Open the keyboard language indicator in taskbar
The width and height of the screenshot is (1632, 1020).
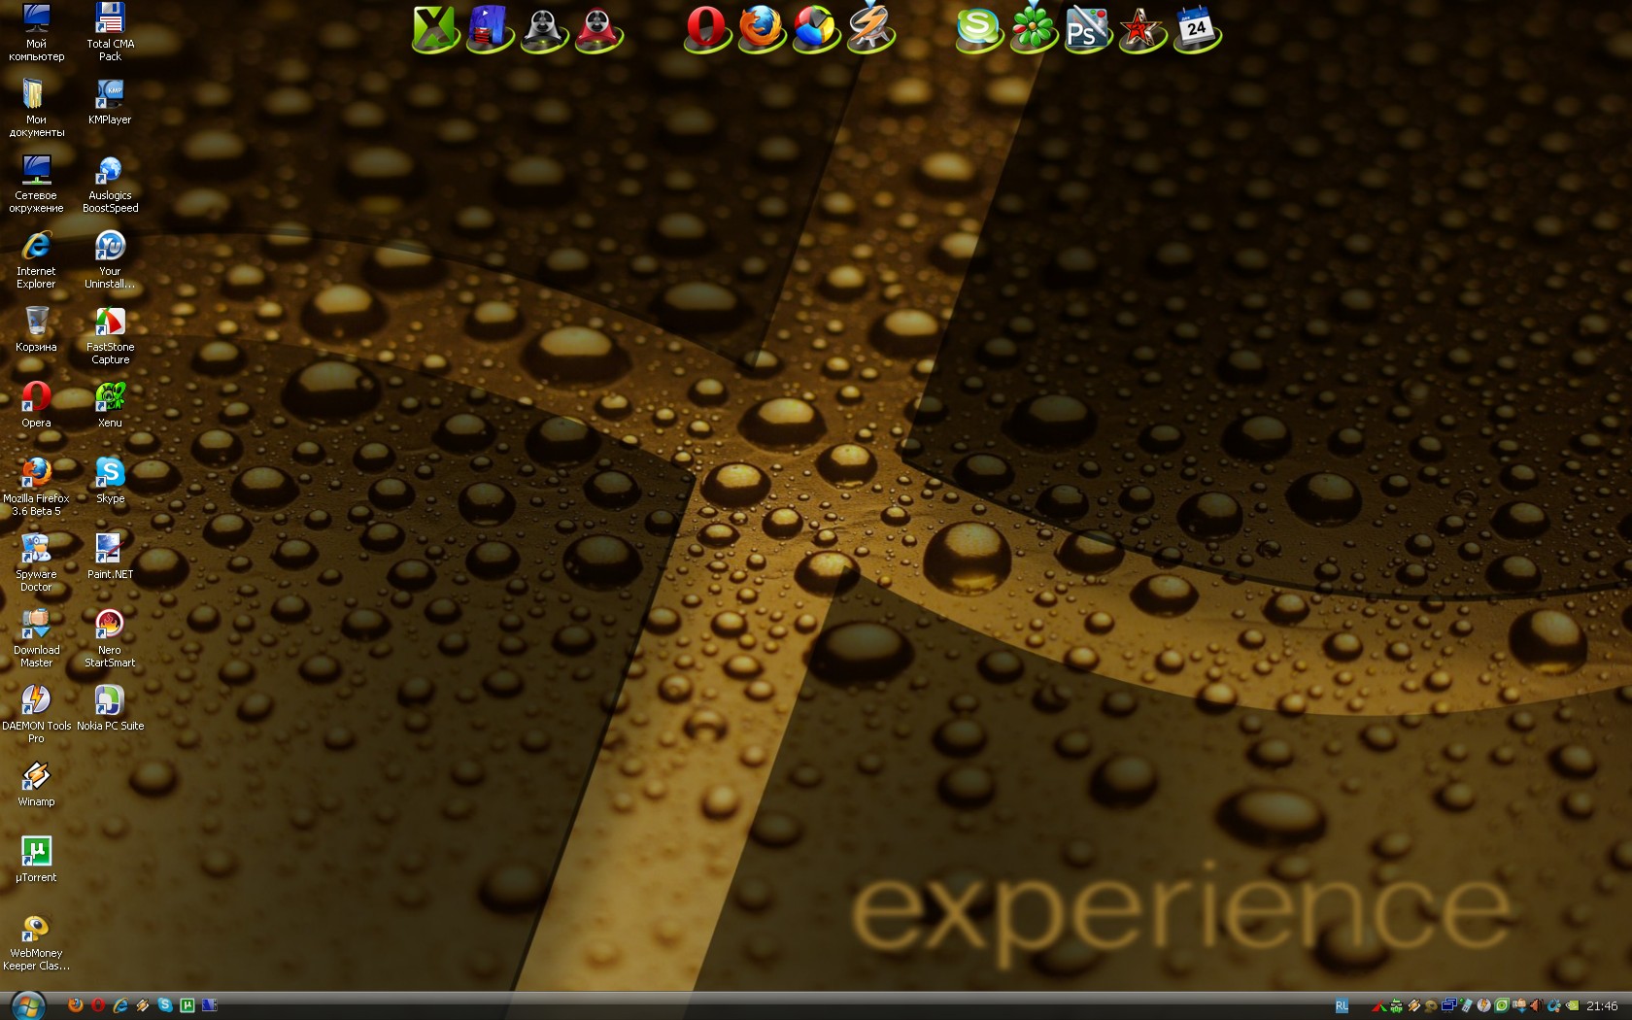point(1342,1006)
